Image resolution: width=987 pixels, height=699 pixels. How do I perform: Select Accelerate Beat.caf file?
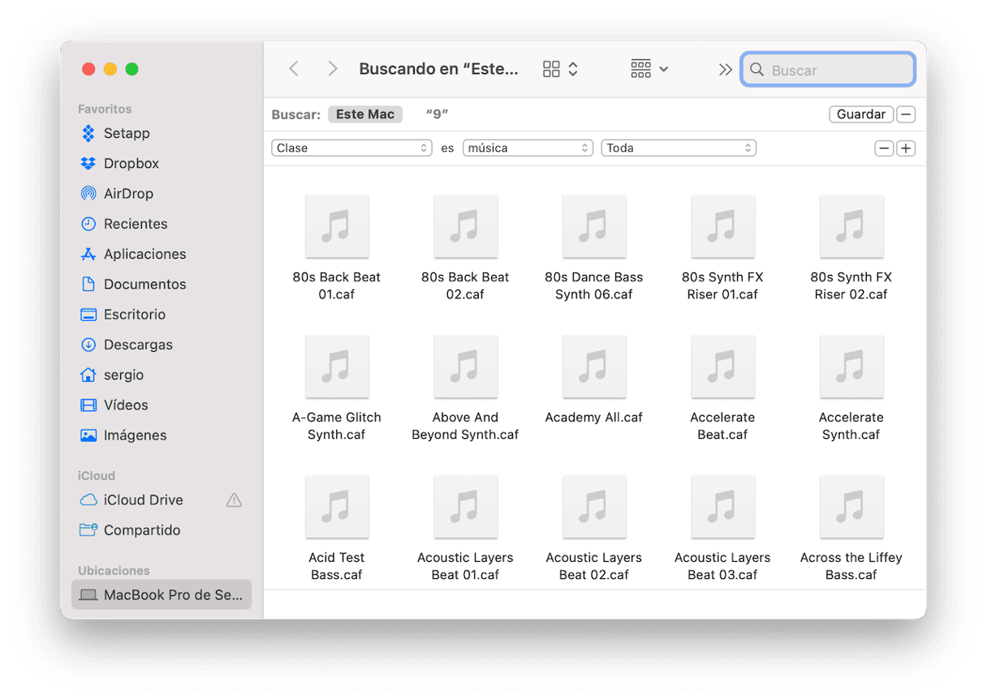[722, 388]
